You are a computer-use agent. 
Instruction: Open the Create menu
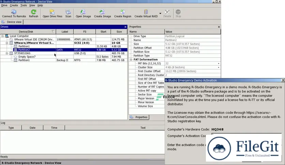[x=14, y=5]
